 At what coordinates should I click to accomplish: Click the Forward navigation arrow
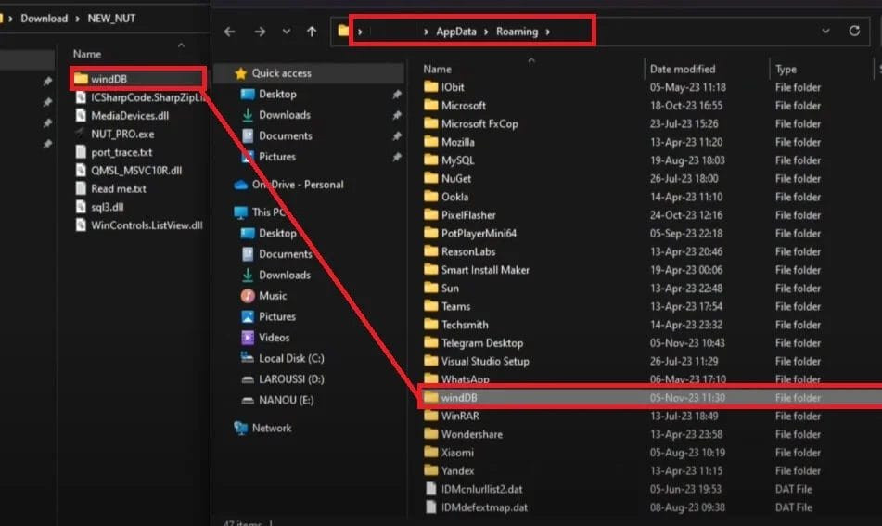[x=260, y=32]
